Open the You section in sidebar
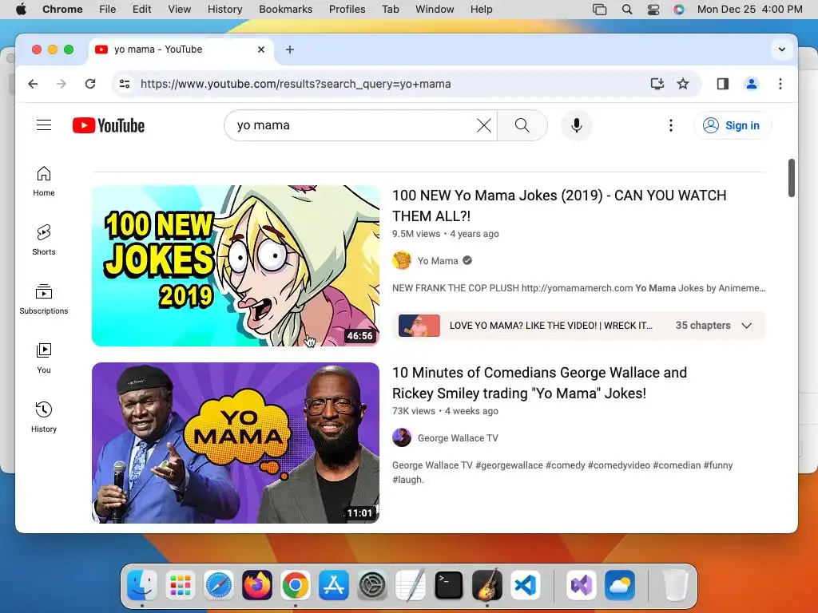This screenshot has width=818, height=613. click(x=44, y=358)
